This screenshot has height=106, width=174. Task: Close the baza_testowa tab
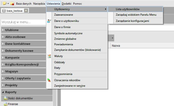pyautogui.click(x=26, y=11)
